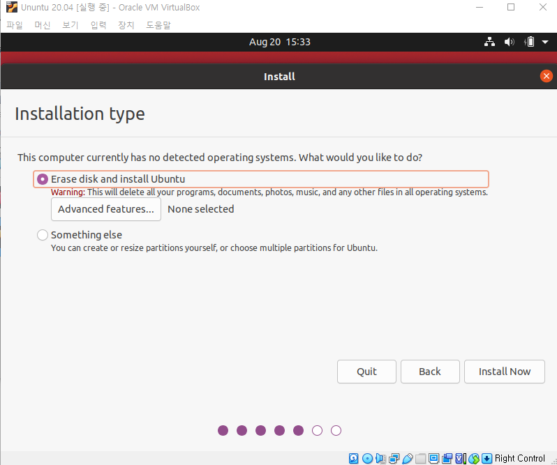The image size is (557, 465).
Task: Click the Ubuntu battery icon in top bar
Action: point(529,42)
